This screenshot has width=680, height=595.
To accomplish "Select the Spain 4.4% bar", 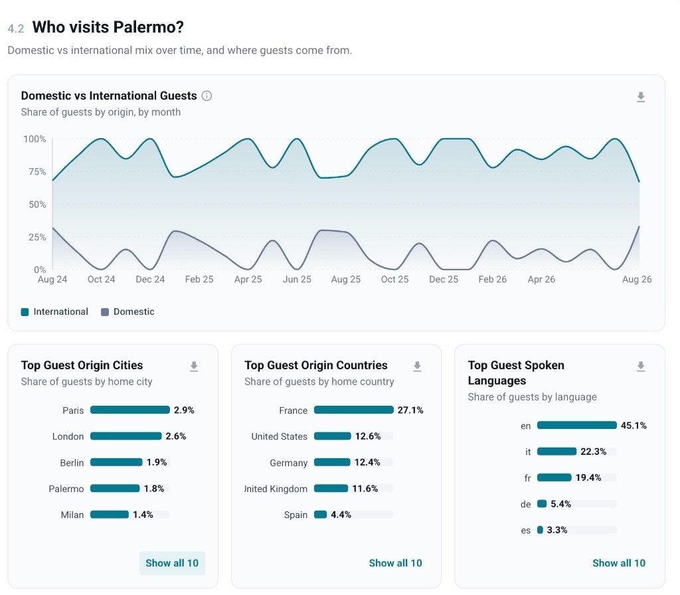I will tap(321, 515).
